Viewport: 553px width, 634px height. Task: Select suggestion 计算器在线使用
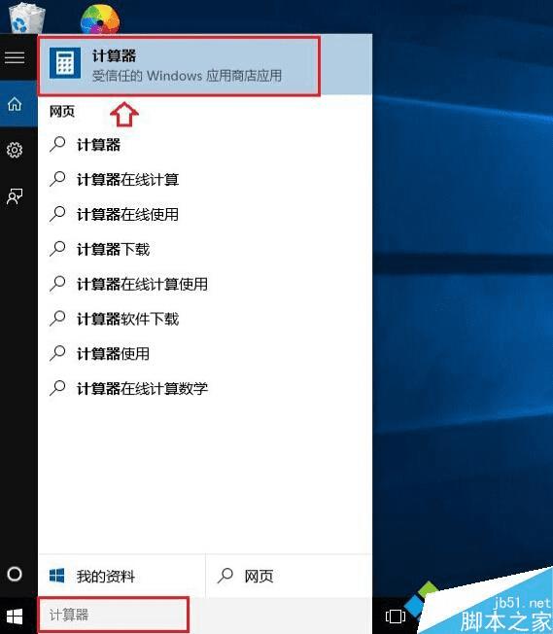[x=205, y=214]
